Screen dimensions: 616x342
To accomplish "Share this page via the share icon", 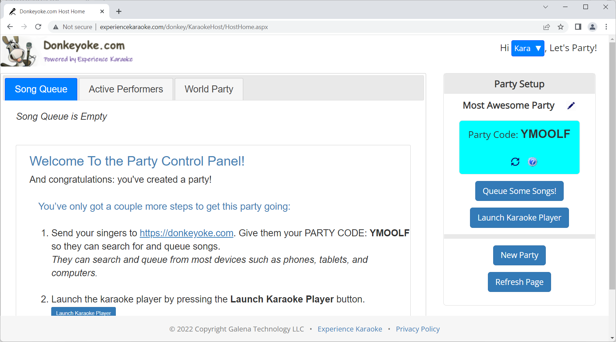I will (547, 27).
